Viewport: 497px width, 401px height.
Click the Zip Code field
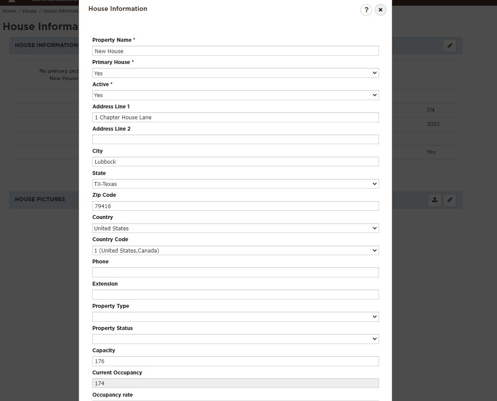[x=235, y=206]
